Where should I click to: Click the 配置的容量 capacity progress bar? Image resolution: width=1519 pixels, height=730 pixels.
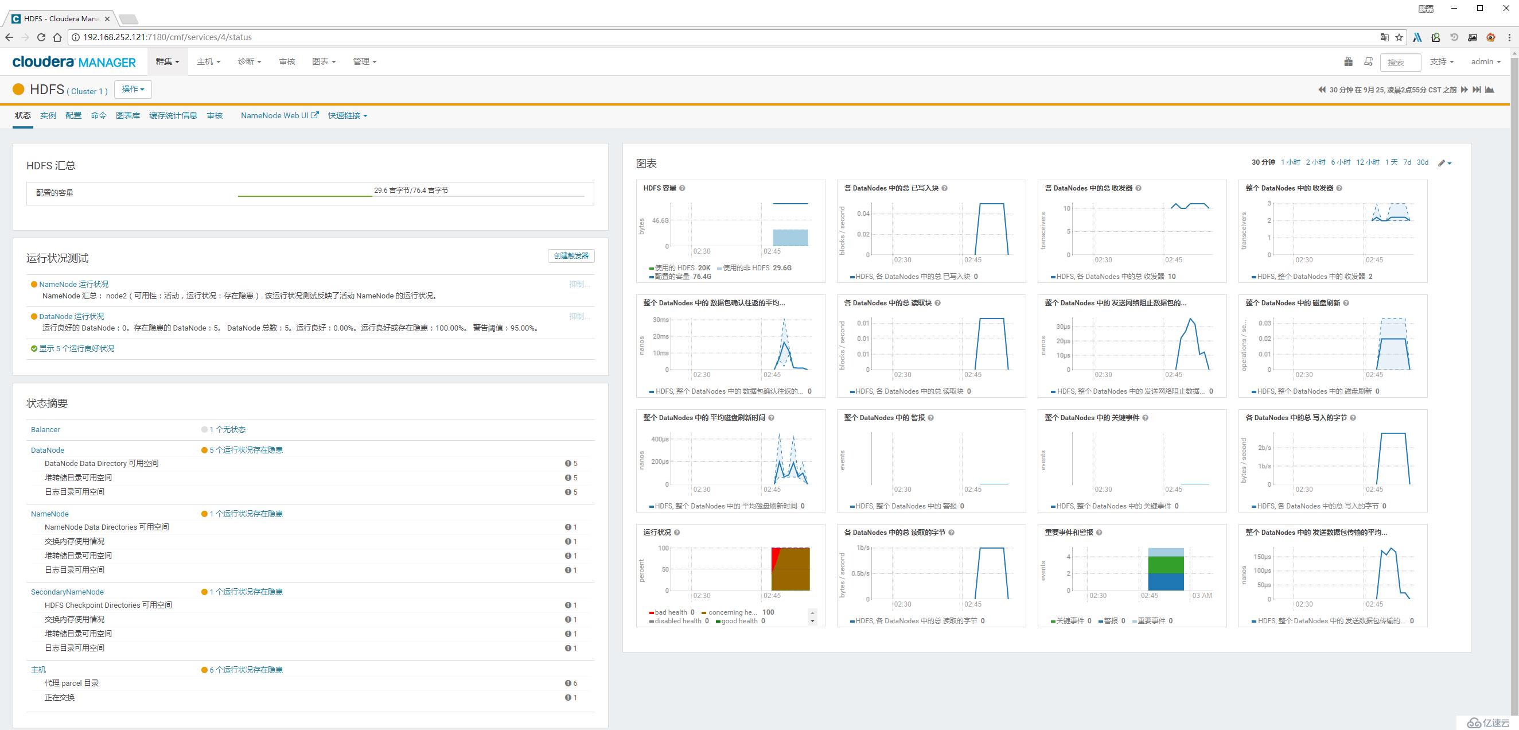pyautogui.click(x=411, y=195)
